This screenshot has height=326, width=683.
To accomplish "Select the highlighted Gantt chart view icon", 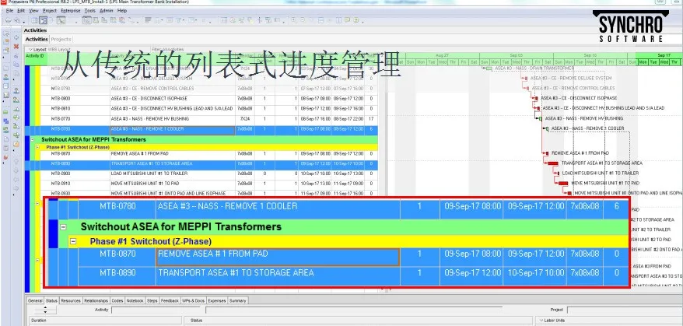I will tap(43, 20).
